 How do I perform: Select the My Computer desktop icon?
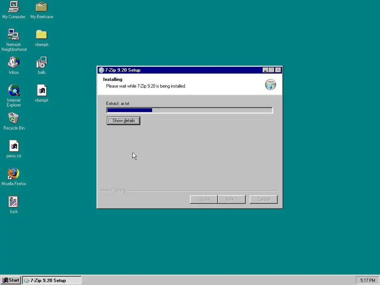[14, 10]
